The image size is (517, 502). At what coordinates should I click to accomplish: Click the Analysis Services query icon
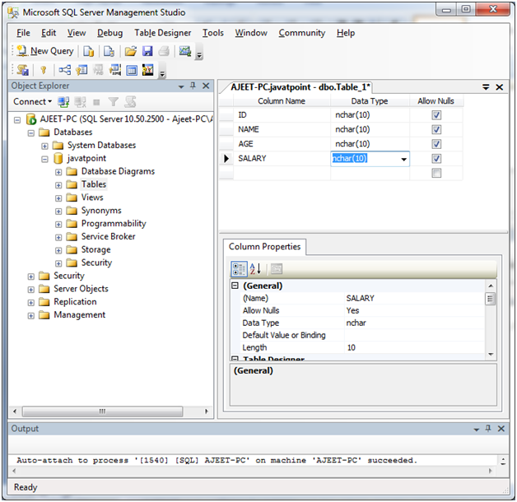coord(109,51)
